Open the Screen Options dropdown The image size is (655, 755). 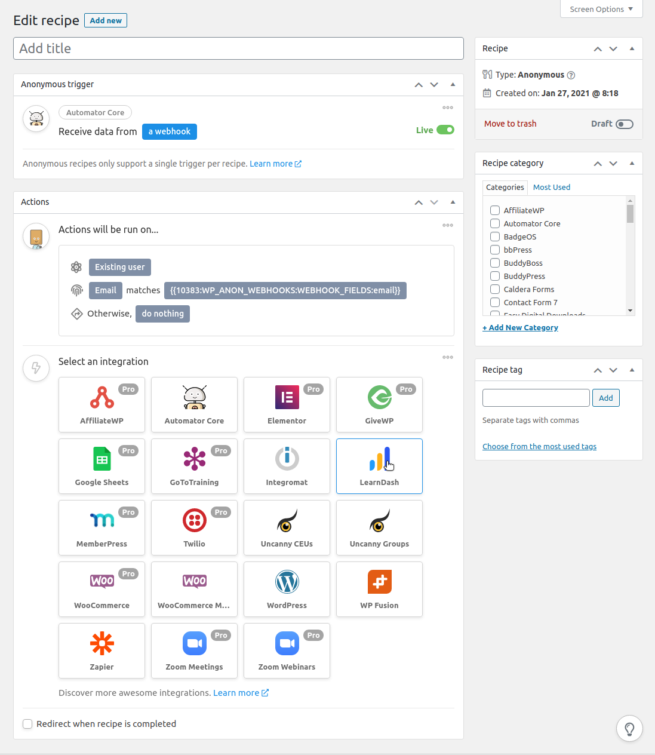click(x=601, y=9)
